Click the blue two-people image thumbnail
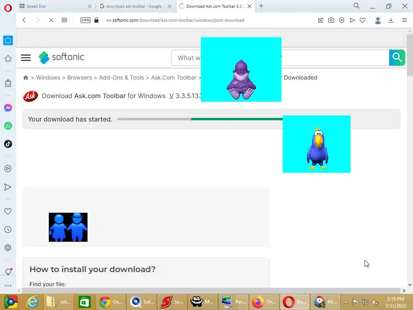The image size is (413, 310). tap(68, 227)
